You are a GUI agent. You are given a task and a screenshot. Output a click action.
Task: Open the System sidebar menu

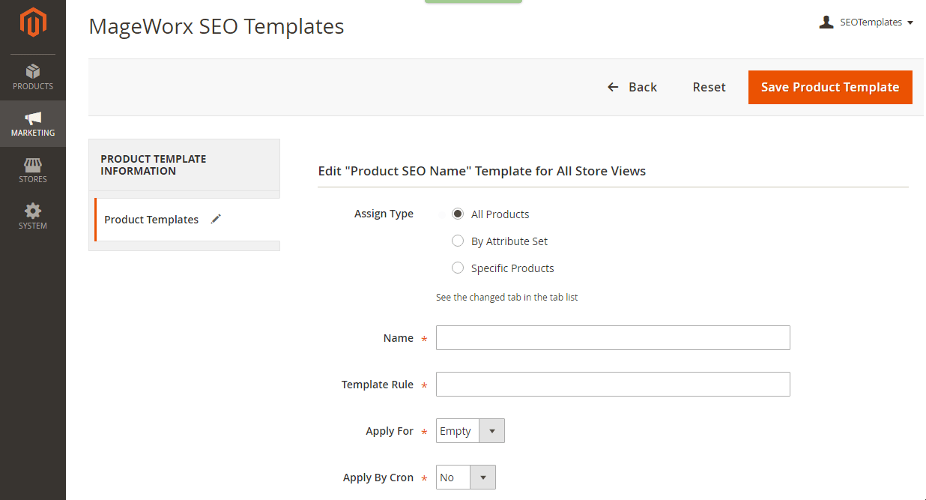point(33,217)
